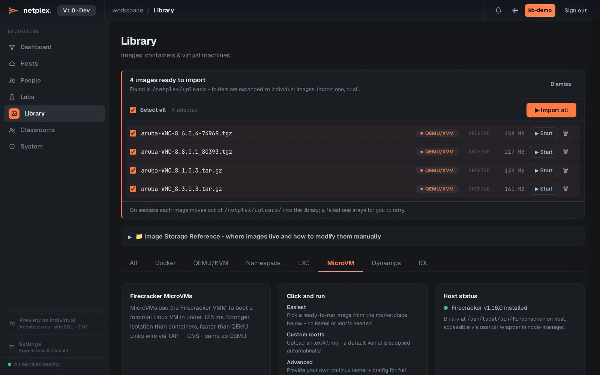The width and height of the screenshot is (600, 375).
Task: Click the 258 MB size value
Action: pos(514,133)
